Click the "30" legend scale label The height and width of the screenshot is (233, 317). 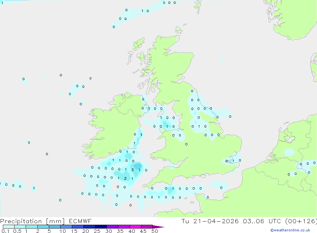109,231
